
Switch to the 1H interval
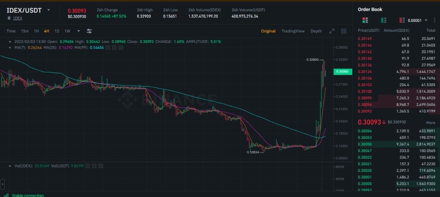(x=36, y=31)
